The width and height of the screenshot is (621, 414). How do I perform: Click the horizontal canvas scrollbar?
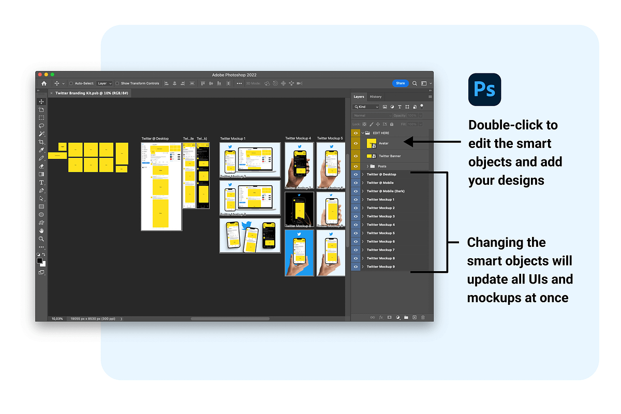[230, 319]
